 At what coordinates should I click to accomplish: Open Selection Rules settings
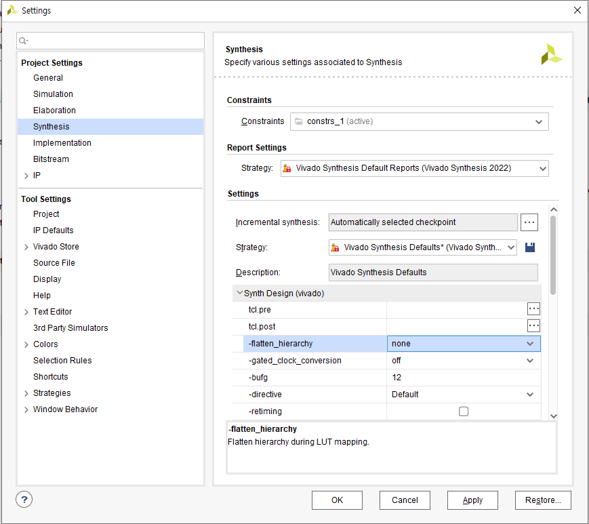pyautogui.click(x=62, y=360)
